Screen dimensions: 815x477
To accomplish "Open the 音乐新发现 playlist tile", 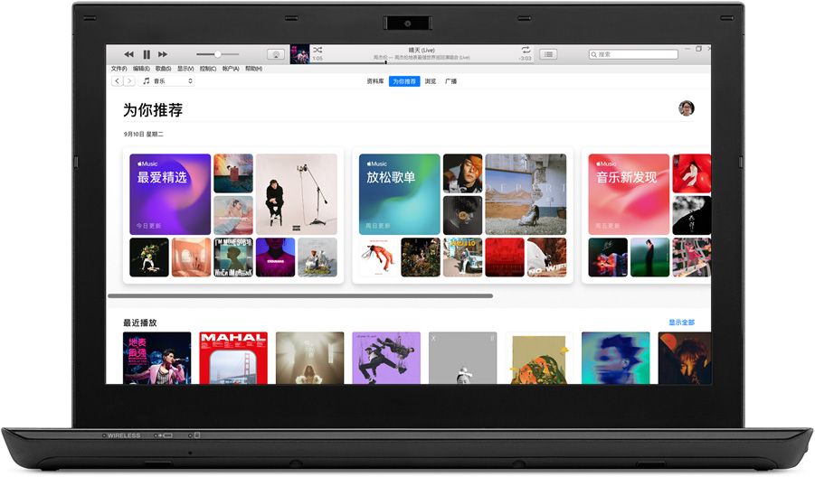I will (x=629, y=194).
